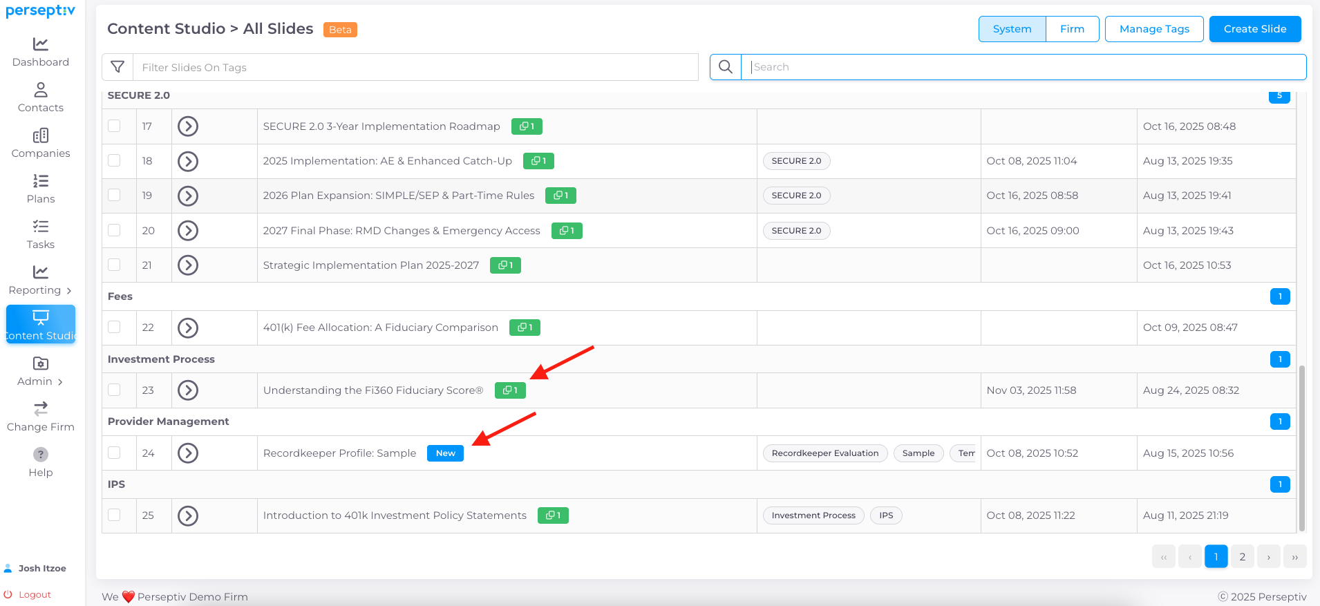Check the box for slide 24
Image resolution: width=1320 pixels, height=606 pixels.
(x=115, y=453)
